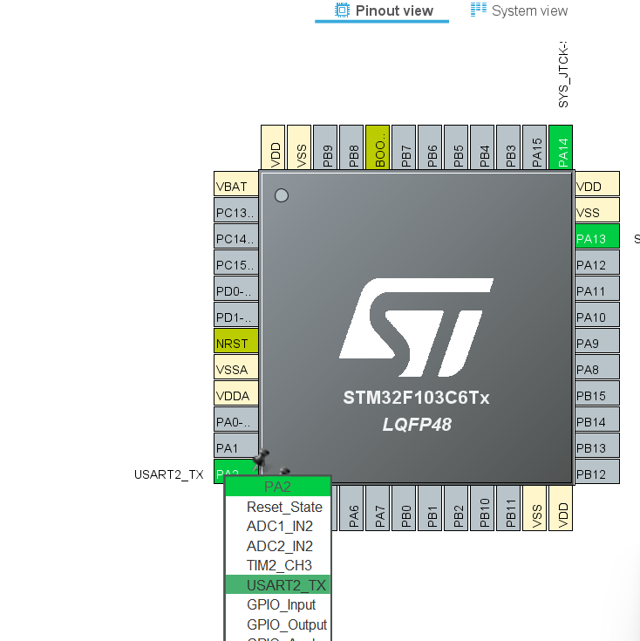The image size is (640, 641).
Task: Set PA2 to GPIO_Input
Action: point(278,604)
